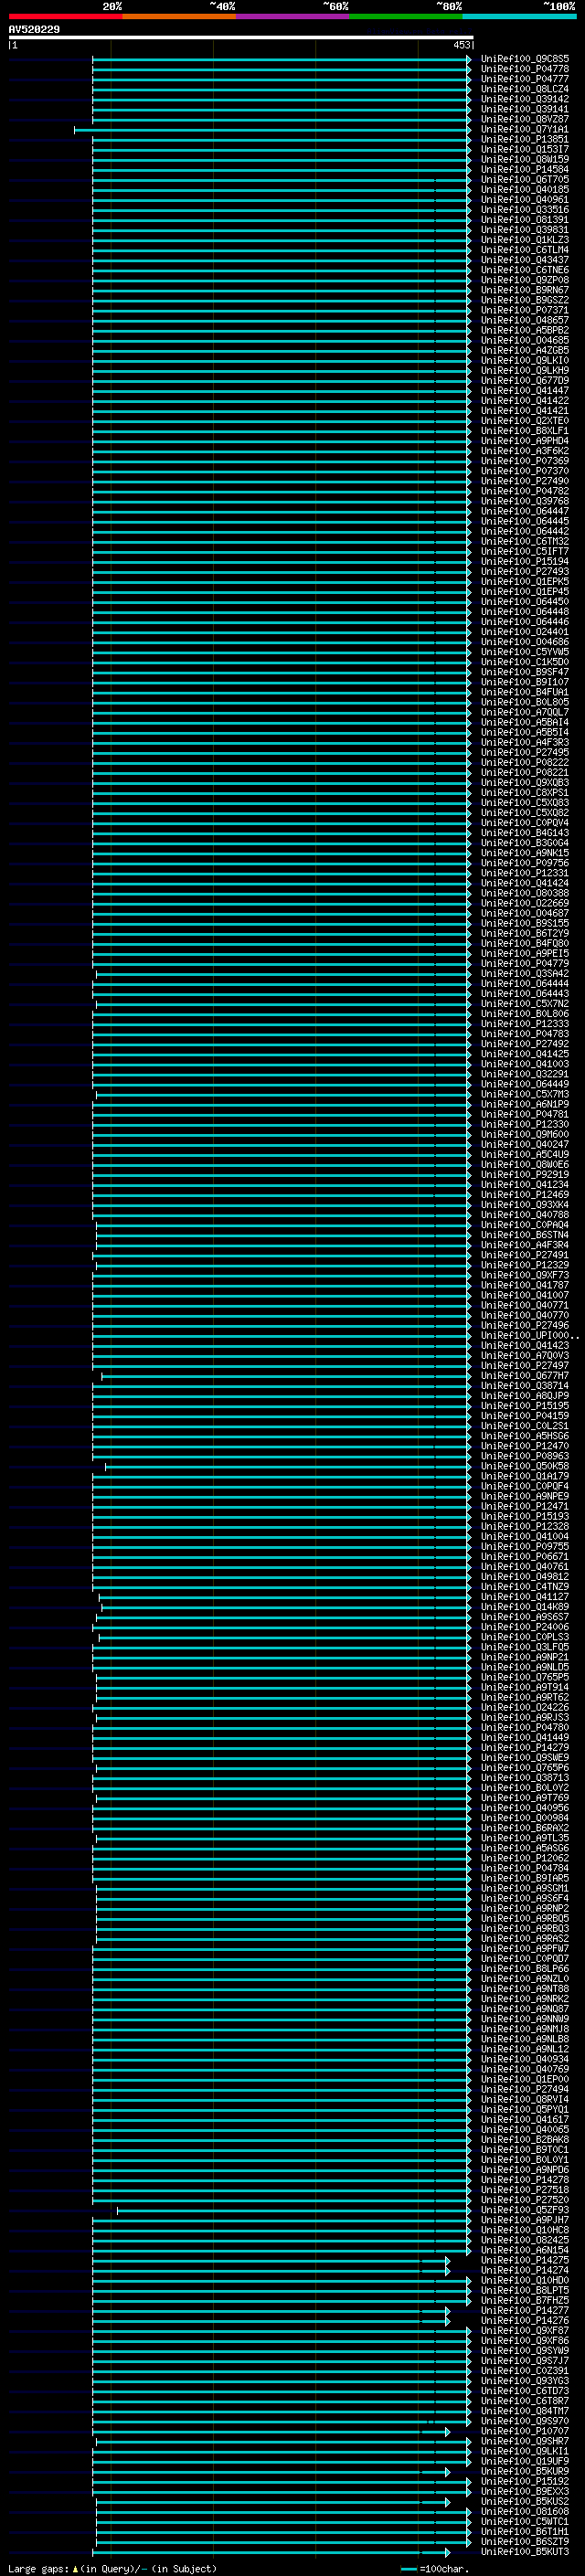
Task: Select the hit label UniRef100_Q1KLZ3
Action: coord(524,240)
